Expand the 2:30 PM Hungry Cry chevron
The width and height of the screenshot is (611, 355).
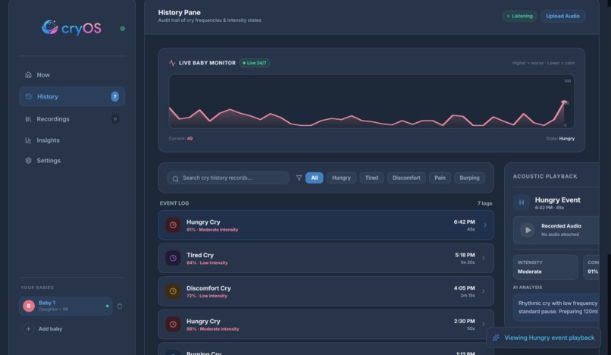484,324
